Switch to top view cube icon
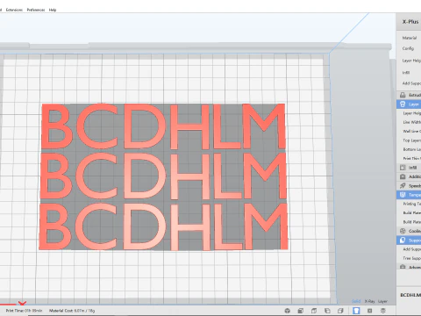The height and width of the screenshot is (316, 421). pyautogui.click(x=314, y=311)
